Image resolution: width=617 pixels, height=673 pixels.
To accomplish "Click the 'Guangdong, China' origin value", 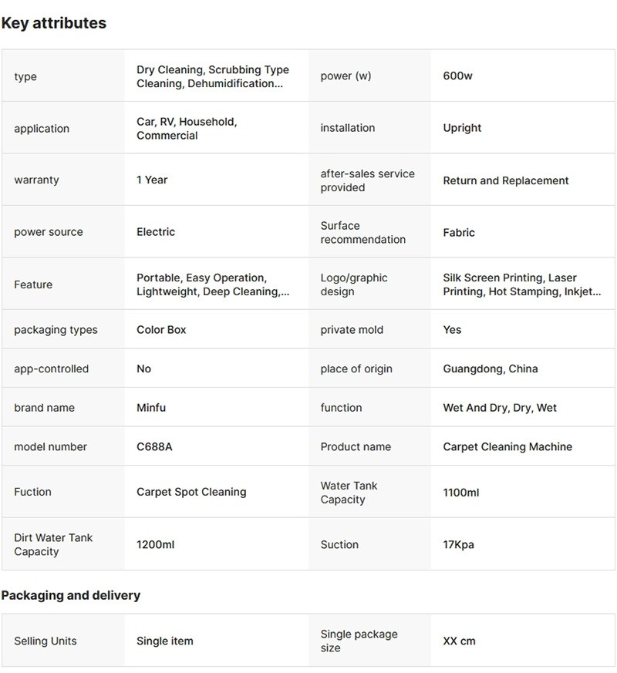I will point(490,368).
